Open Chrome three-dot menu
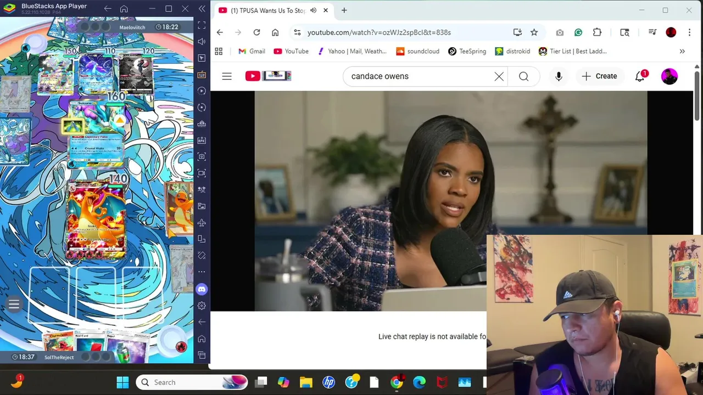 pos(689,32)
